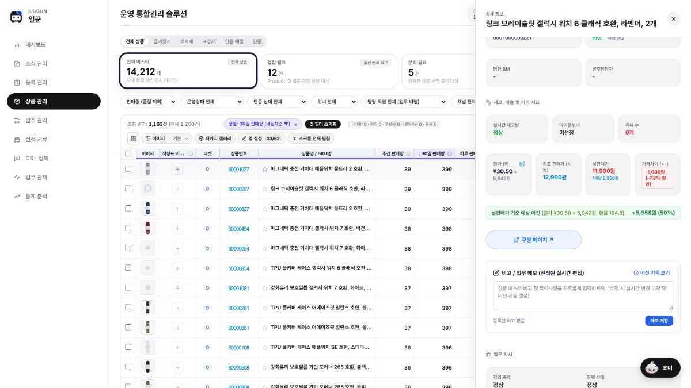This screenshot has height=388, width=691.
Task: Click the 상품 관리 cube icon
Action: (17, 101)
